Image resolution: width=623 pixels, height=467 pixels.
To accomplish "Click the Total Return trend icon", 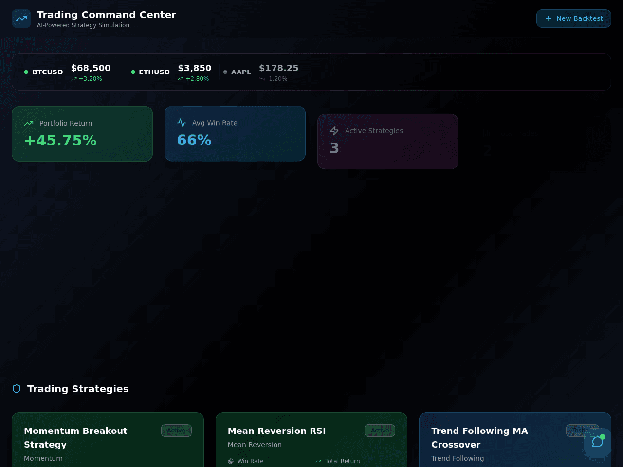I will point(318,461).
